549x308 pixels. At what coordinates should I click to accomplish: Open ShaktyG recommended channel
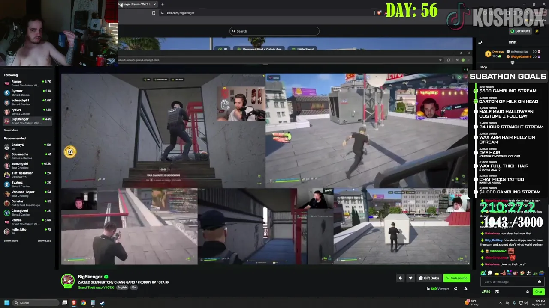click(x=27, y=146)
